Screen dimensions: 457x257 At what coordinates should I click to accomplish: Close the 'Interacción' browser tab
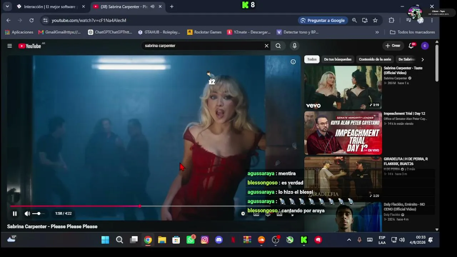click(83, 6)
